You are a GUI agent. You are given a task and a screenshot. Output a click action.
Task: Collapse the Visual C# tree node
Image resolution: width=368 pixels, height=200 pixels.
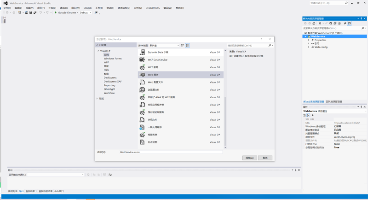pyautogui.click(x=98, y=51)
